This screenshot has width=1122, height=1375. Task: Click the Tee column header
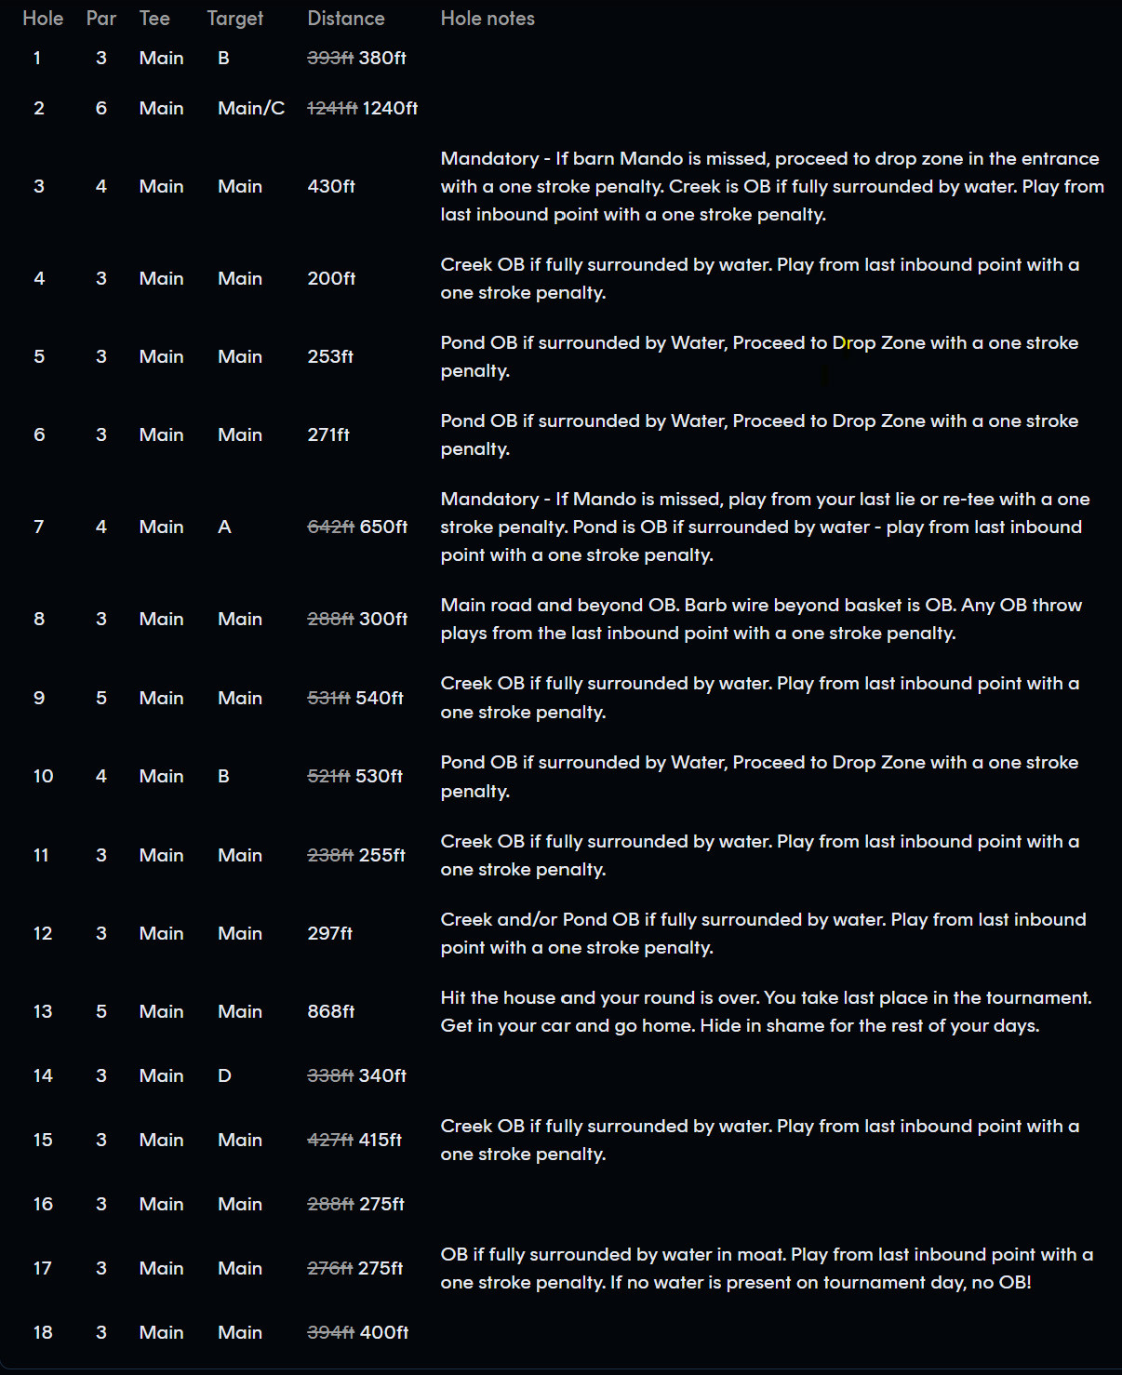(154, 19)
